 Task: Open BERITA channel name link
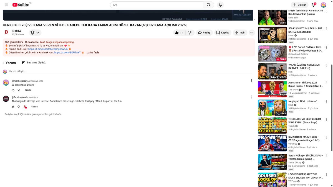click(16, 31)
